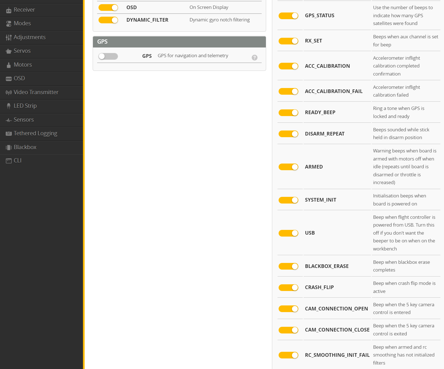Switch to the OSD sidebar tab
Viewport: 444px width, 369px height.
(x=19, y=79)
